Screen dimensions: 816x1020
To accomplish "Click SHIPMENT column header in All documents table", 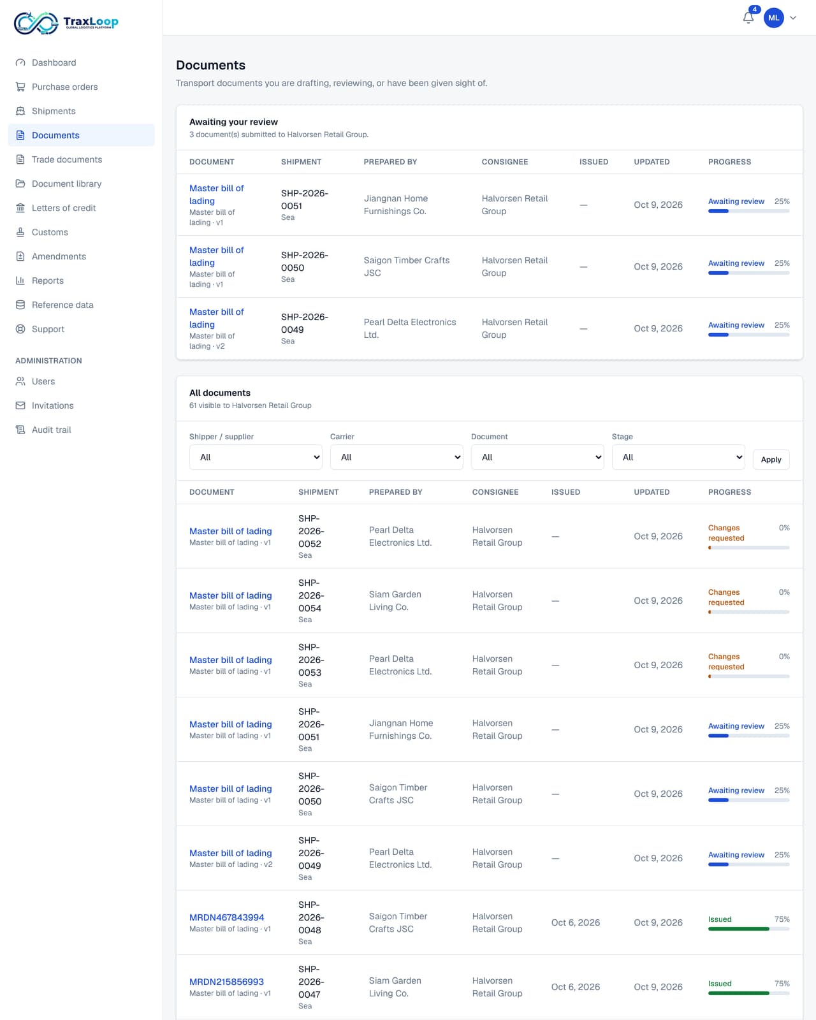I will [319, 492].
